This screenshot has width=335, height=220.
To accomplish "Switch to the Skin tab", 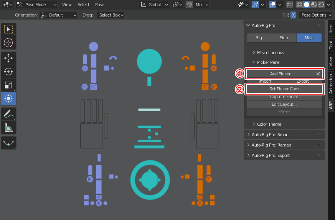I will (x=284, y=38).
